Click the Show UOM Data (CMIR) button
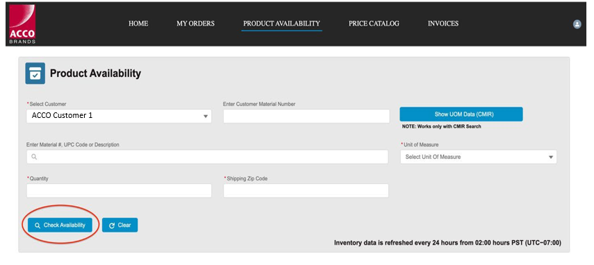The height and width of the screenshot is (265, 594). coord(461,114)
